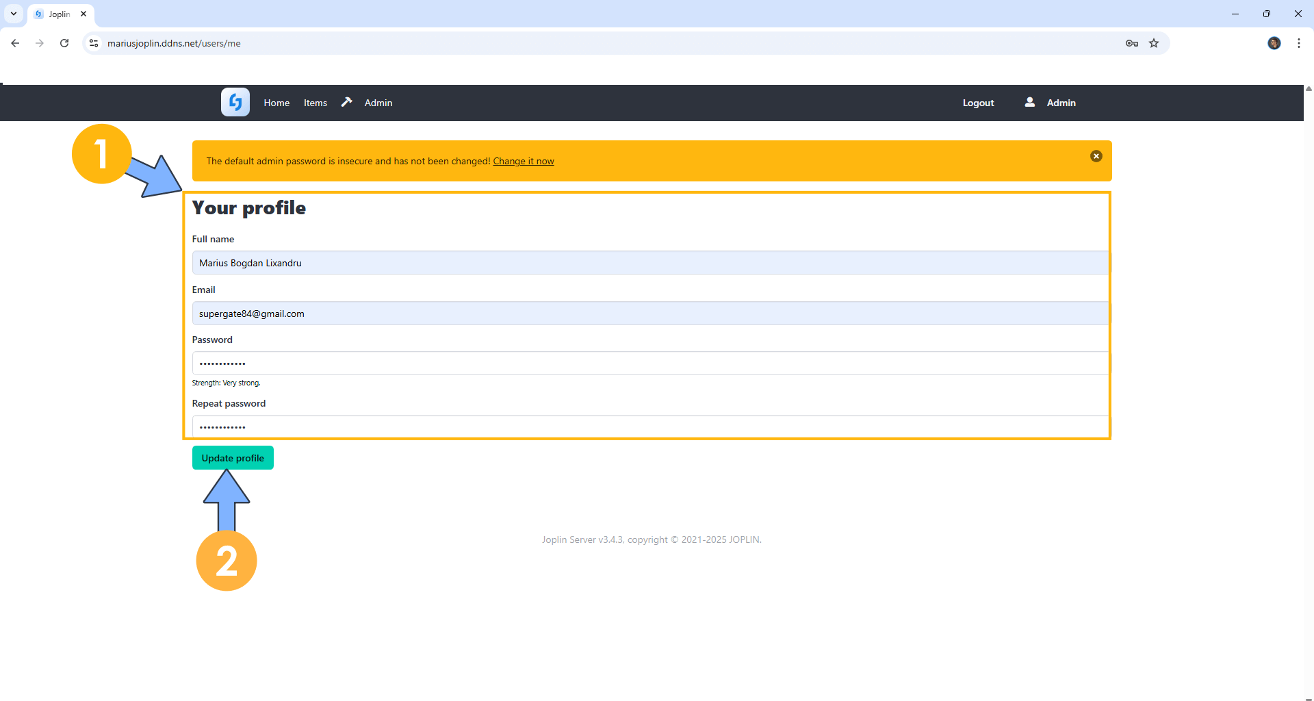Click the admin wrench icon in navbar

pyautogui.click(x=347, y=102)
